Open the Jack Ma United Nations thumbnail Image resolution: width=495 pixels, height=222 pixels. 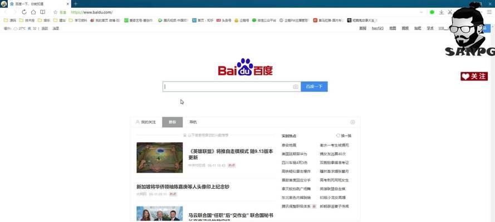159,214
